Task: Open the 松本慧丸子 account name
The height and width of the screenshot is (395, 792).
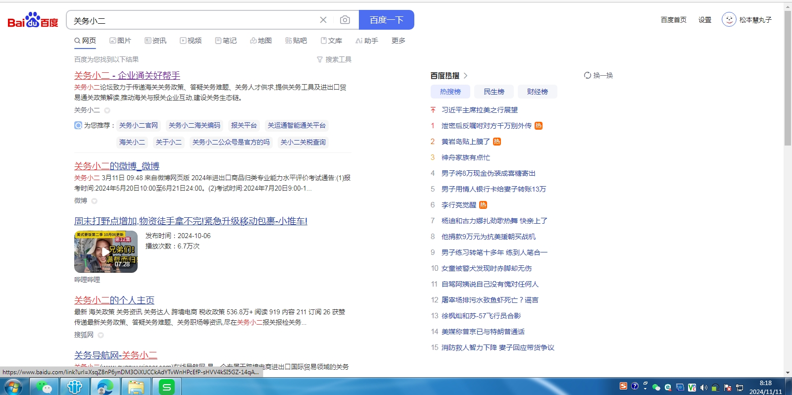Action: pyautogui.click(x=755, y=20)
